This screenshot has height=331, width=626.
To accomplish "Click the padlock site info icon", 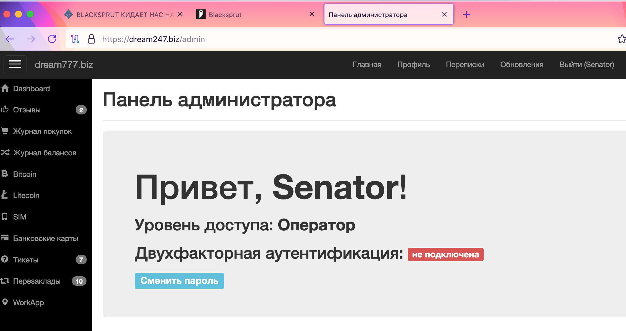I will [91, 39].
